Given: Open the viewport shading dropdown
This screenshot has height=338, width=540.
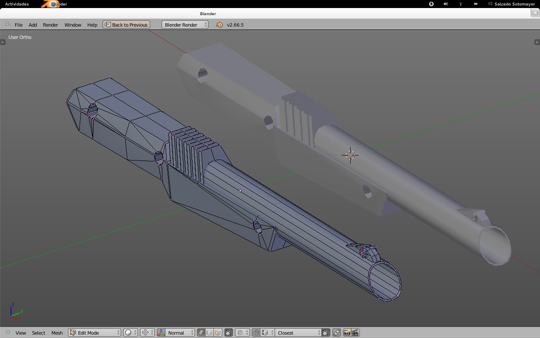Looking at the screenshot, I should point(130,333).
